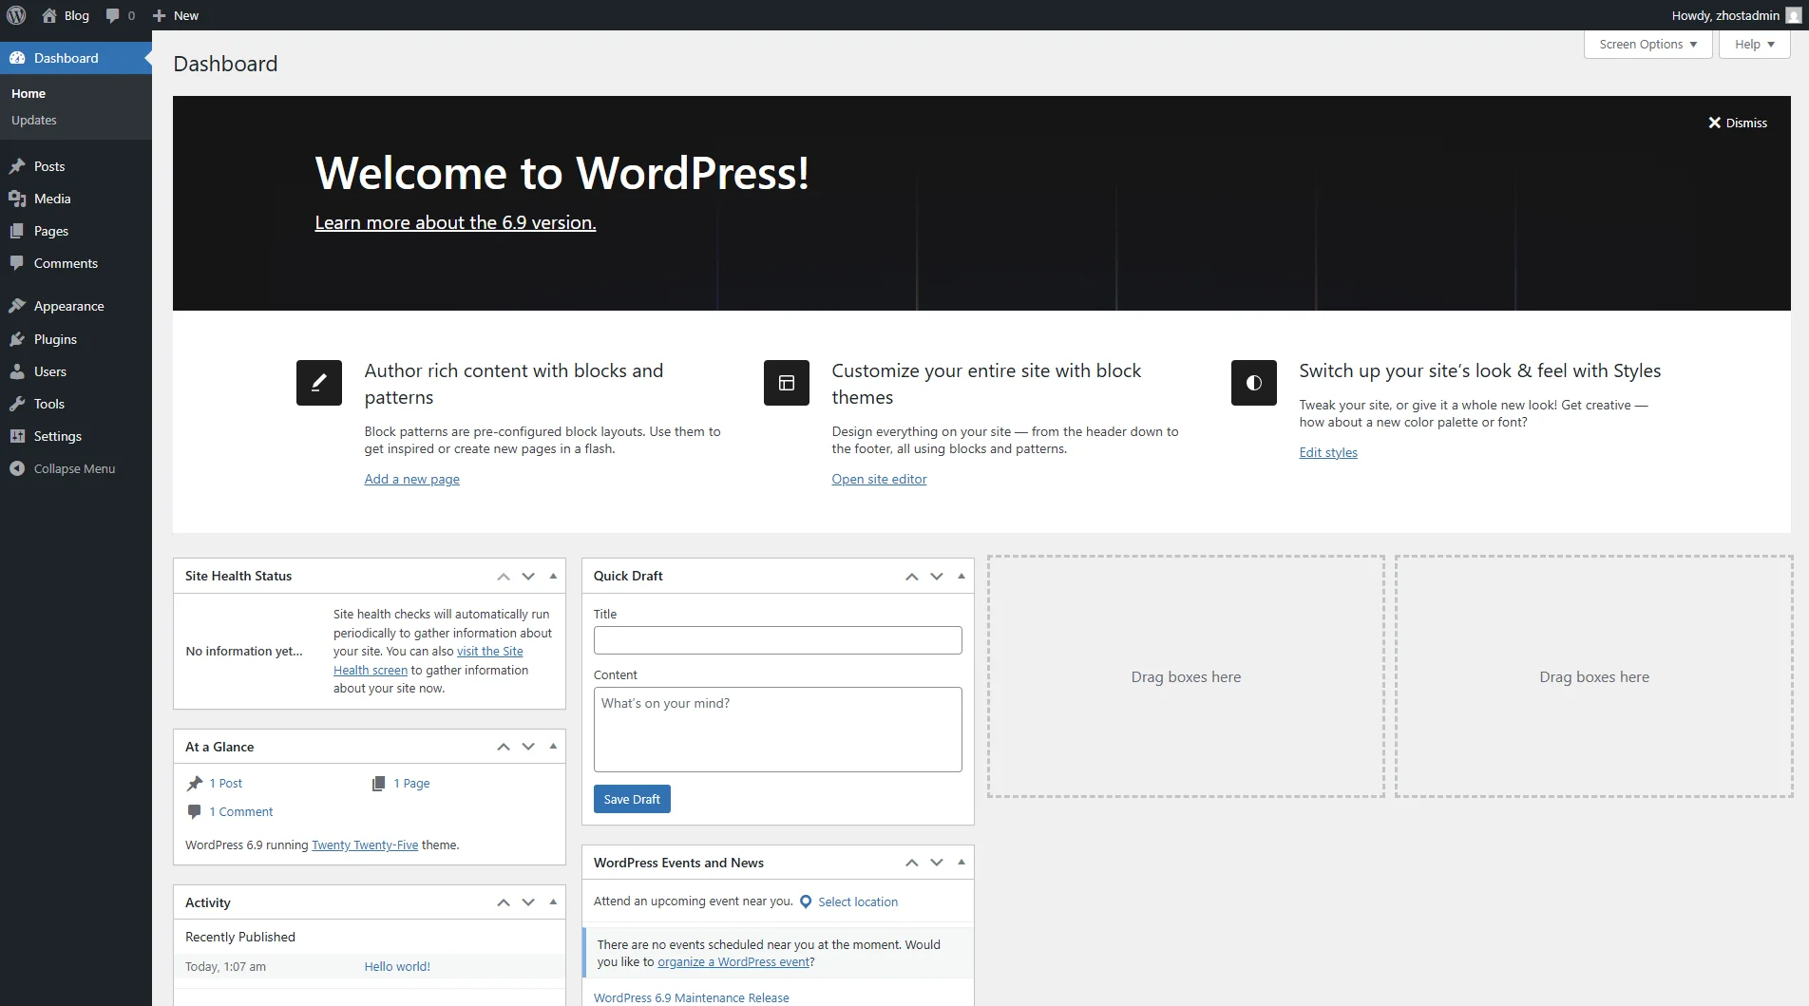The height and width of the screenshot is (1006, 1809).
Task: Move WordPress Events and News box up
Action: point(912,863)
